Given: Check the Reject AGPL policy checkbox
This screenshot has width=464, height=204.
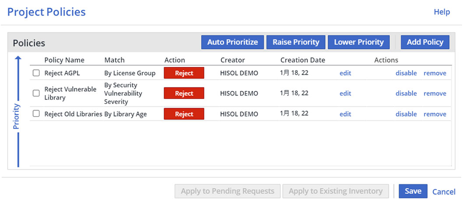Looking at the screenshot, I should (36, 73).
